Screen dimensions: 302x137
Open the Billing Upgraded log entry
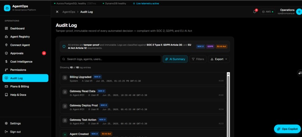pos(143,79)
